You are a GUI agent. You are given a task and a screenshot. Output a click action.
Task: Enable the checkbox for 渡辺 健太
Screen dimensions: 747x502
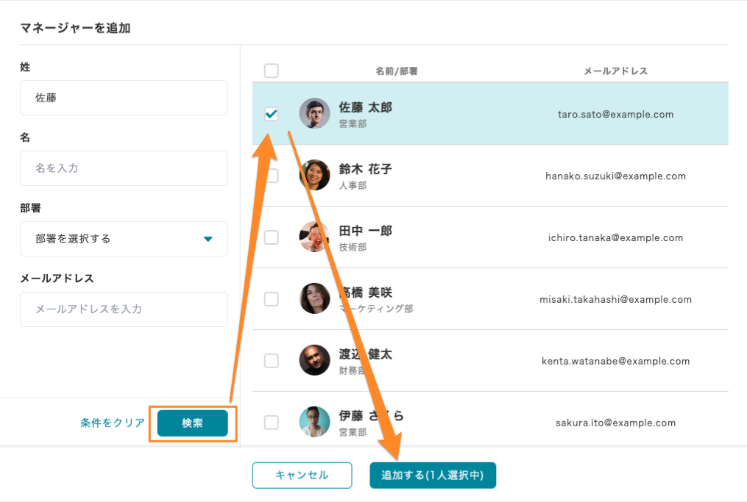pyautogui.click(x=272, y=361)
